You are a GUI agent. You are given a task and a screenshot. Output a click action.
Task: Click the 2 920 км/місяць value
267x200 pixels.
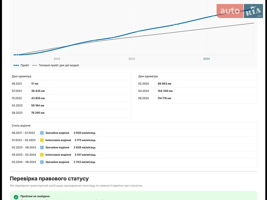click(85, 133)
